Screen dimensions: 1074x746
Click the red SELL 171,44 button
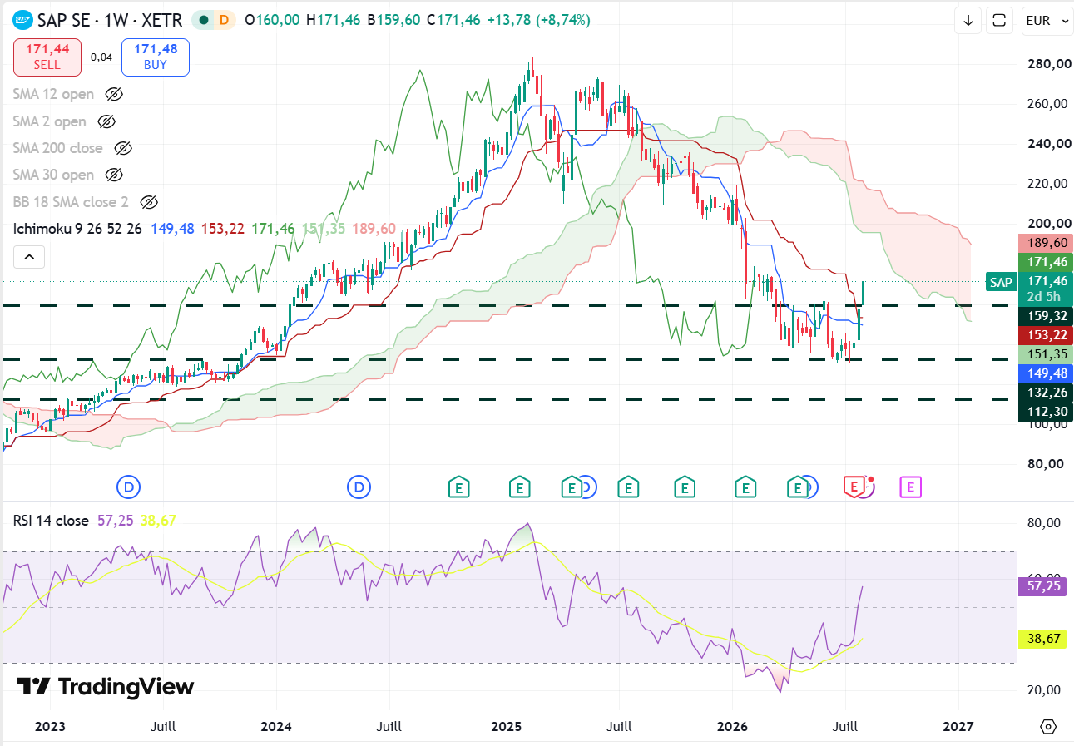pyautogui.click(x=47, y=57)
